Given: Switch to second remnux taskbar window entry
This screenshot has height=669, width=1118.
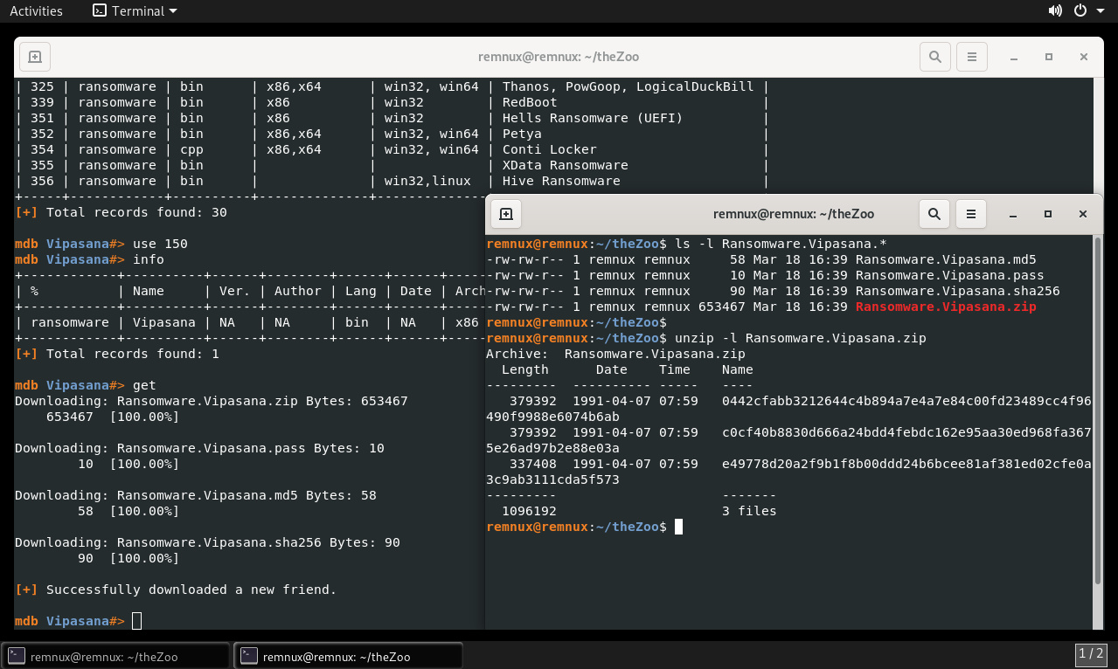Looking at the screenshot, I should pos(348,656).
